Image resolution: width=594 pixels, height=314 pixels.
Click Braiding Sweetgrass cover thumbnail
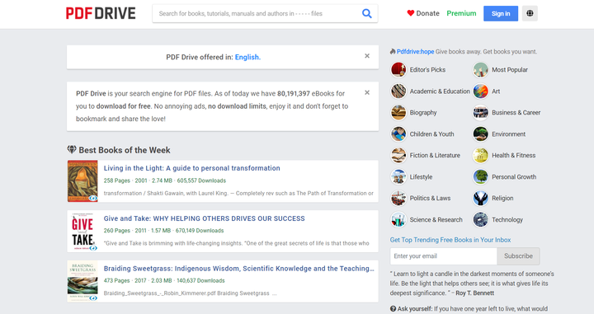82,281
